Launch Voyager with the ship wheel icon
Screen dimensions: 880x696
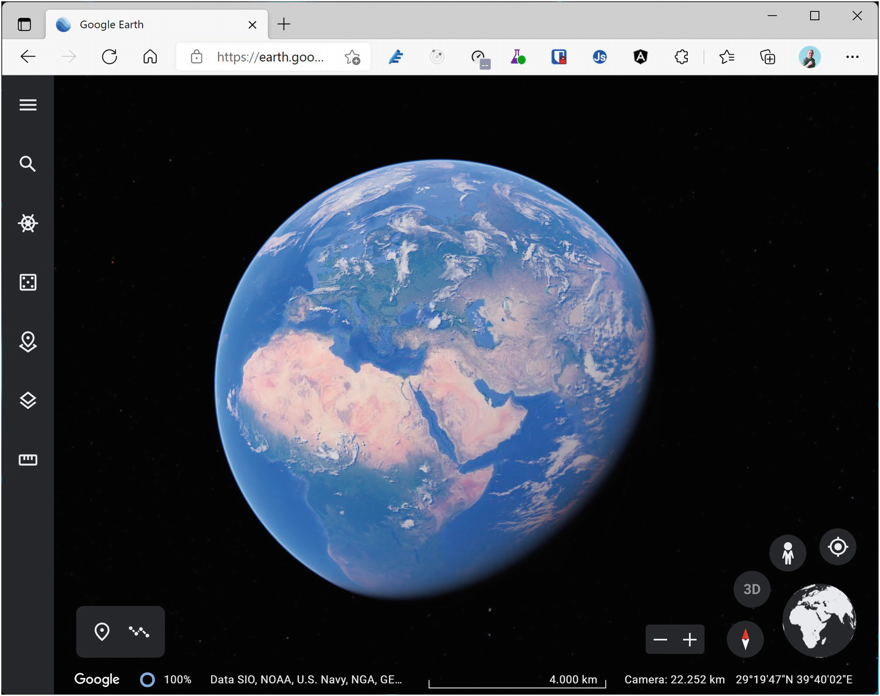[x=28, y=223]
